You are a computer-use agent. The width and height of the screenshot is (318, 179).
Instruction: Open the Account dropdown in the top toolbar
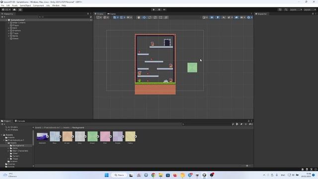click(6, 9)
